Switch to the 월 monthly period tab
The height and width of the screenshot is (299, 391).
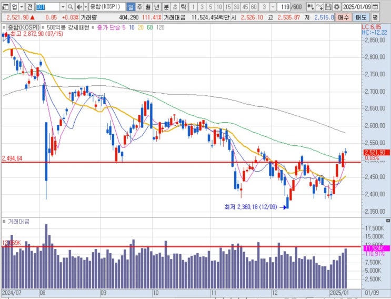[148, 7]
